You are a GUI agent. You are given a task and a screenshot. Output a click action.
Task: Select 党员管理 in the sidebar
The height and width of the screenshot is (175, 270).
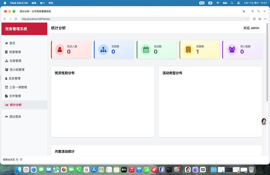pos(24,79)
